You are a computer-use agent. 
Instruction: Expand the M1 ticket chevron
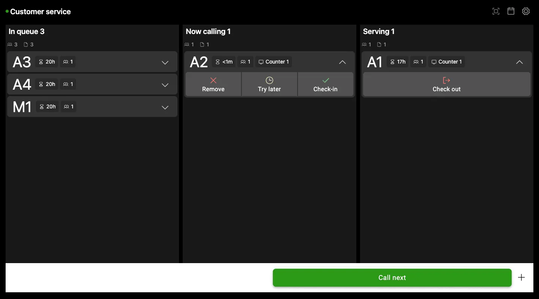coord(165,107)
